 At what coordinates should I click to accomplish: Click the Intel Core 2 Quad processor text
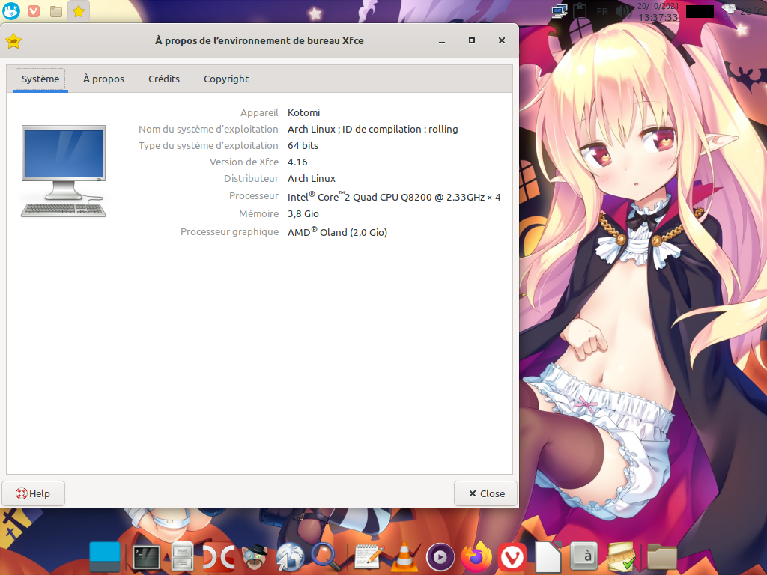[394, 197]
